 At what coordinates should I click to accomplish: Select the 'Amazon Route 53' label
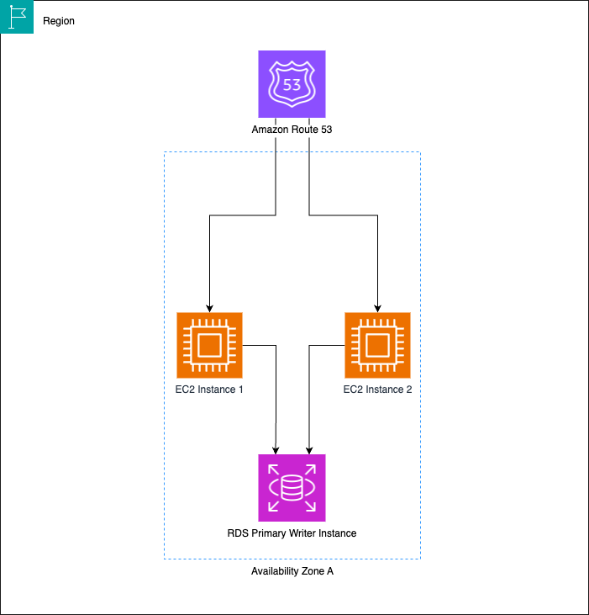coord(292,130)
